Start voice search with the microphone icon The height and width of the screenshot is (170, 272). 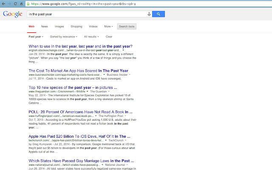click(x=149, y=14)
